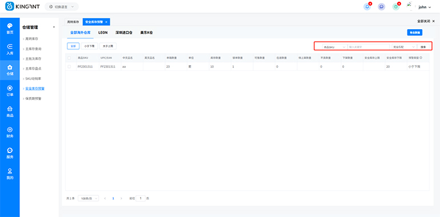The width and height of the screenshot is (440, 217).
Task: Focus the 前往 page jump input
Action: coord(141,198)
